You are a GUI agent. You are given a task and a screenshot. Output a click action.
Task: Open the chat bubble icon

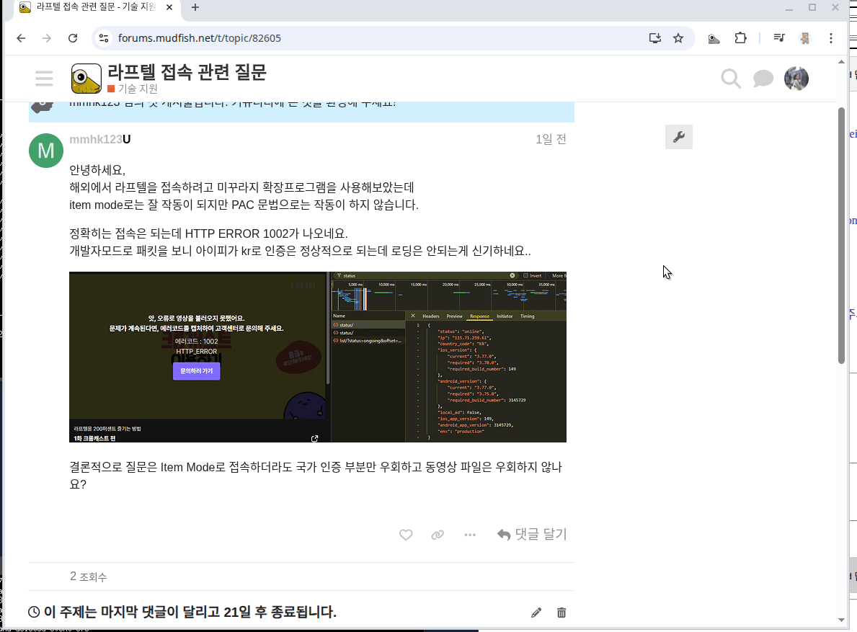[763, 79]
